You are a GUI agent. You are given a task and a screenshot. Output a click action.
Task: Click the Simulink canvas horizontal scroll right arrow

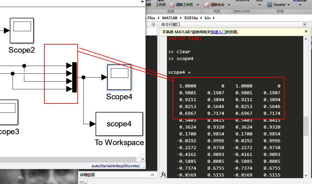tap(143, 159)
